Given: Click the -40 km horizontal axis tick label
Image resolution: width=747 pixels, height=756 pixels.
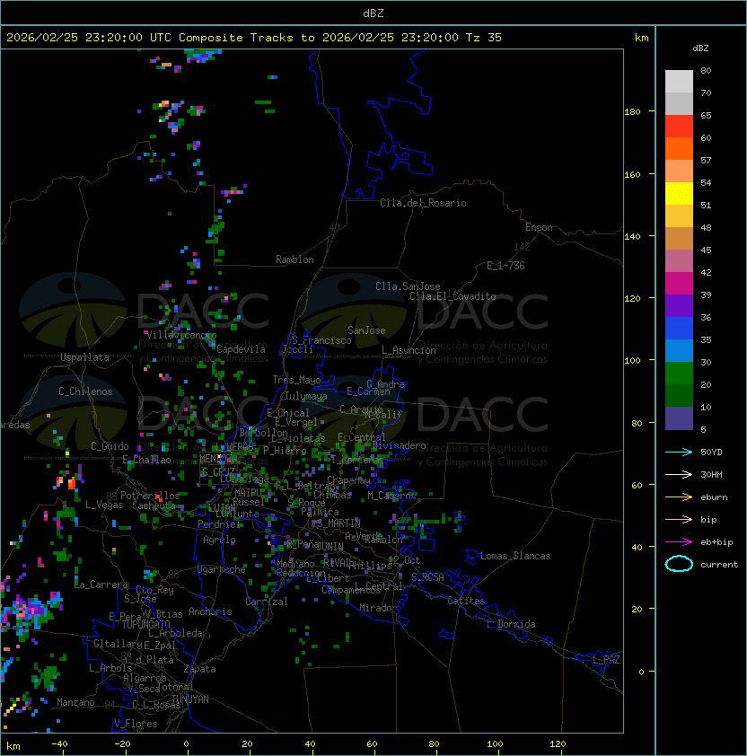Looking at the screenshot, I should 59,744.
